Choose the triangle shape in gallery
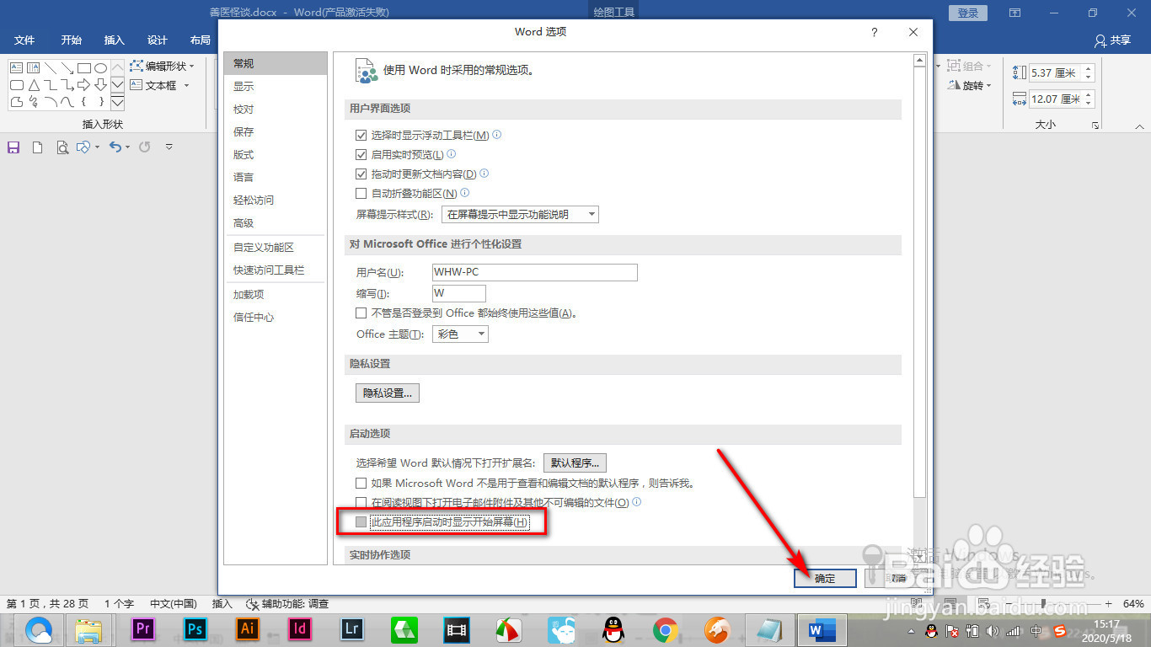Image resolution: width=1151 pixels, height=647 pixels. click(33, 85)
